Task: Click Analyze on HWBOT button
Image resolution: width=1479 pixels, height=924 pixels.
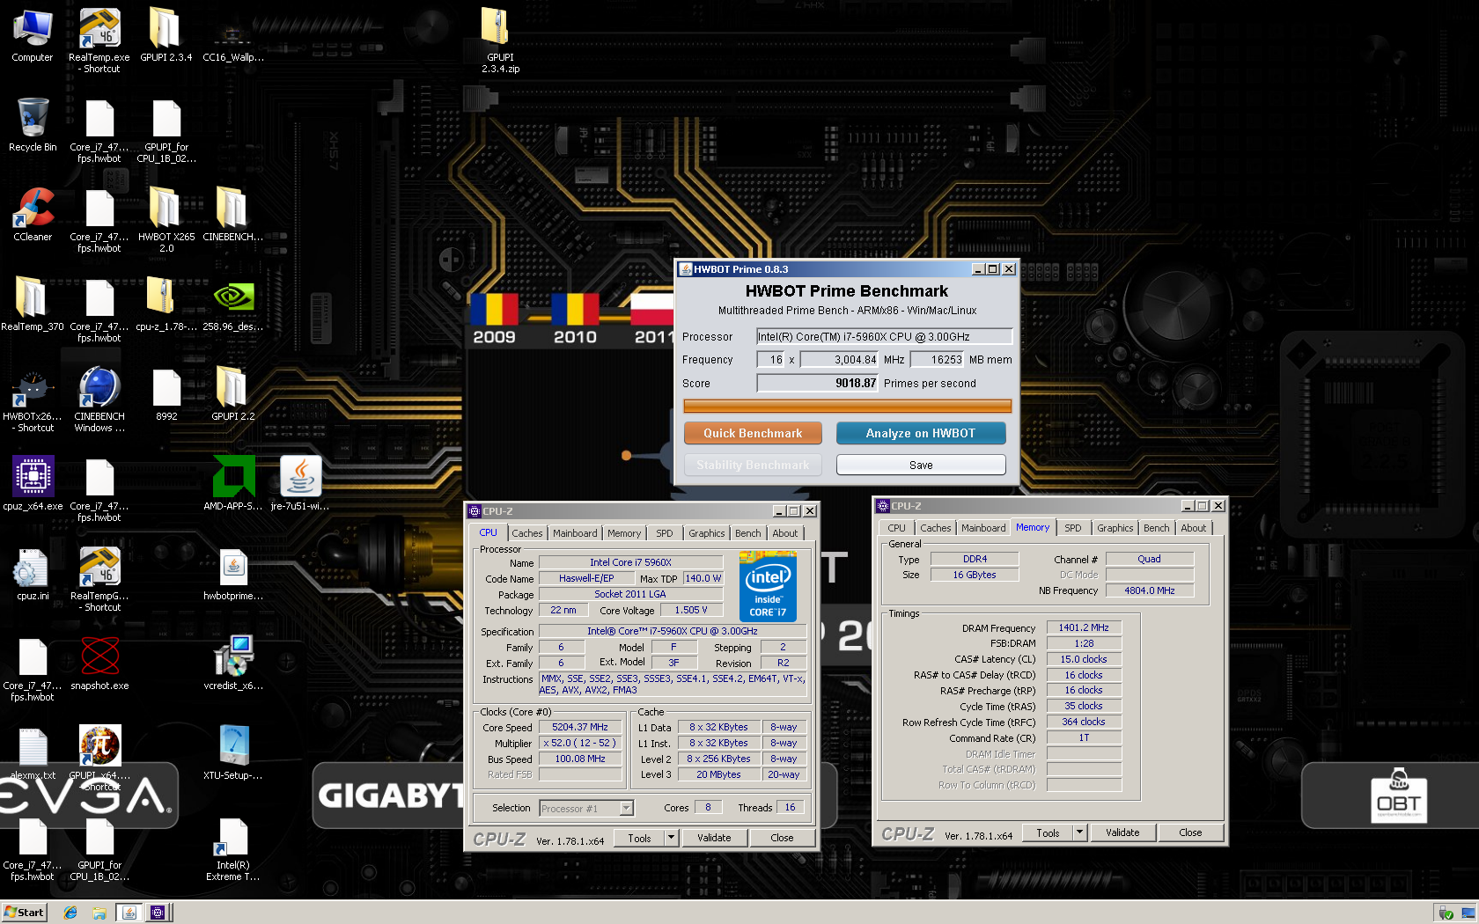Action: pos(921,433)
